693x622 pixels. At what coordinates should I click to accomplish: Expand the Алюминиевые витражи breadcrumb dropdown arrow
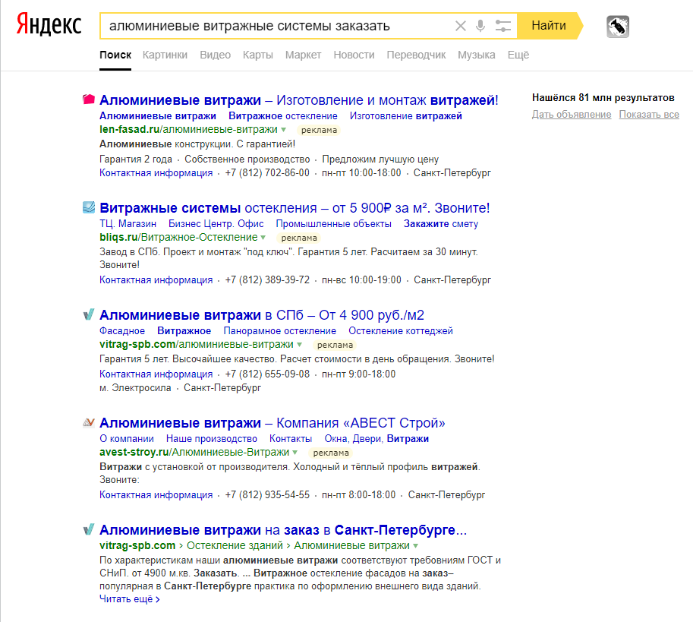tap(416, 546)
